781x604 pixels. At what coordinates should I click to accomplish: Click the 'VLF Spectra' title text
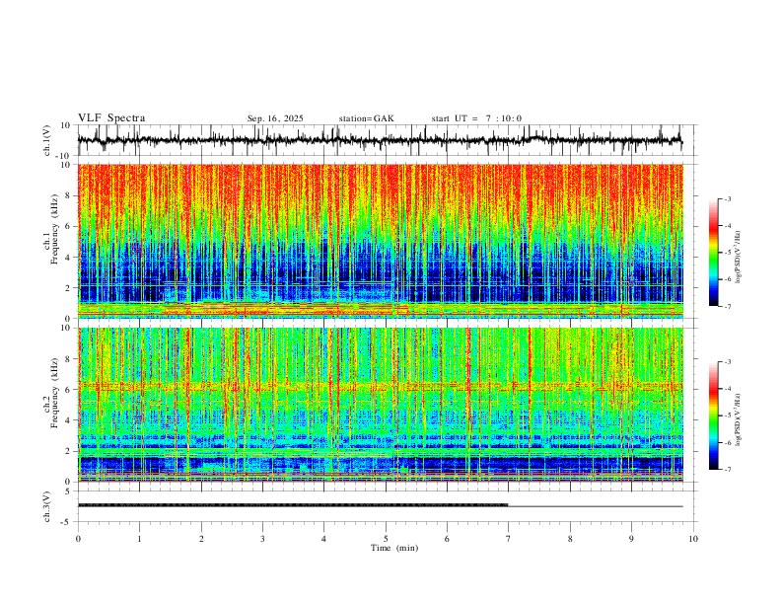pos(111,118)
